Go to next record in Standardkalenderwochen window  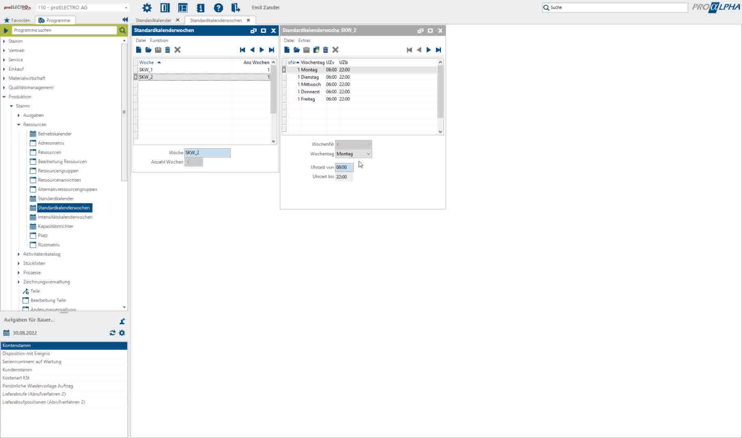coord(262,50)
